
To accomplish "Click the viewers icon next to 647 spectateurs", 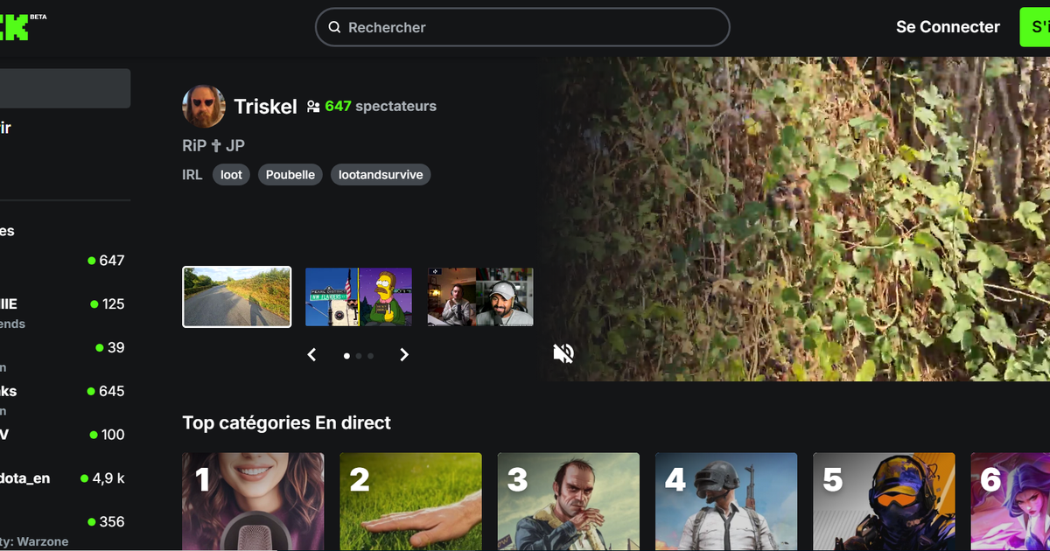I will (313, 107).
